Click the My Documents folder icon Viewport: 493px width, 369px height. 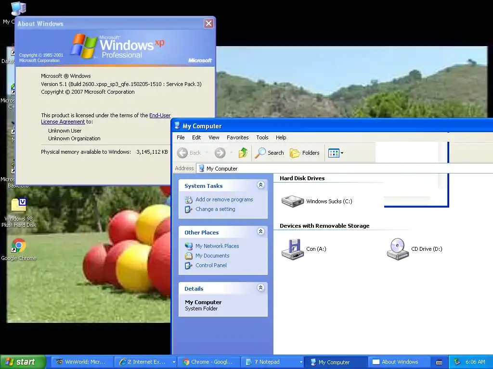coord(189,256)
